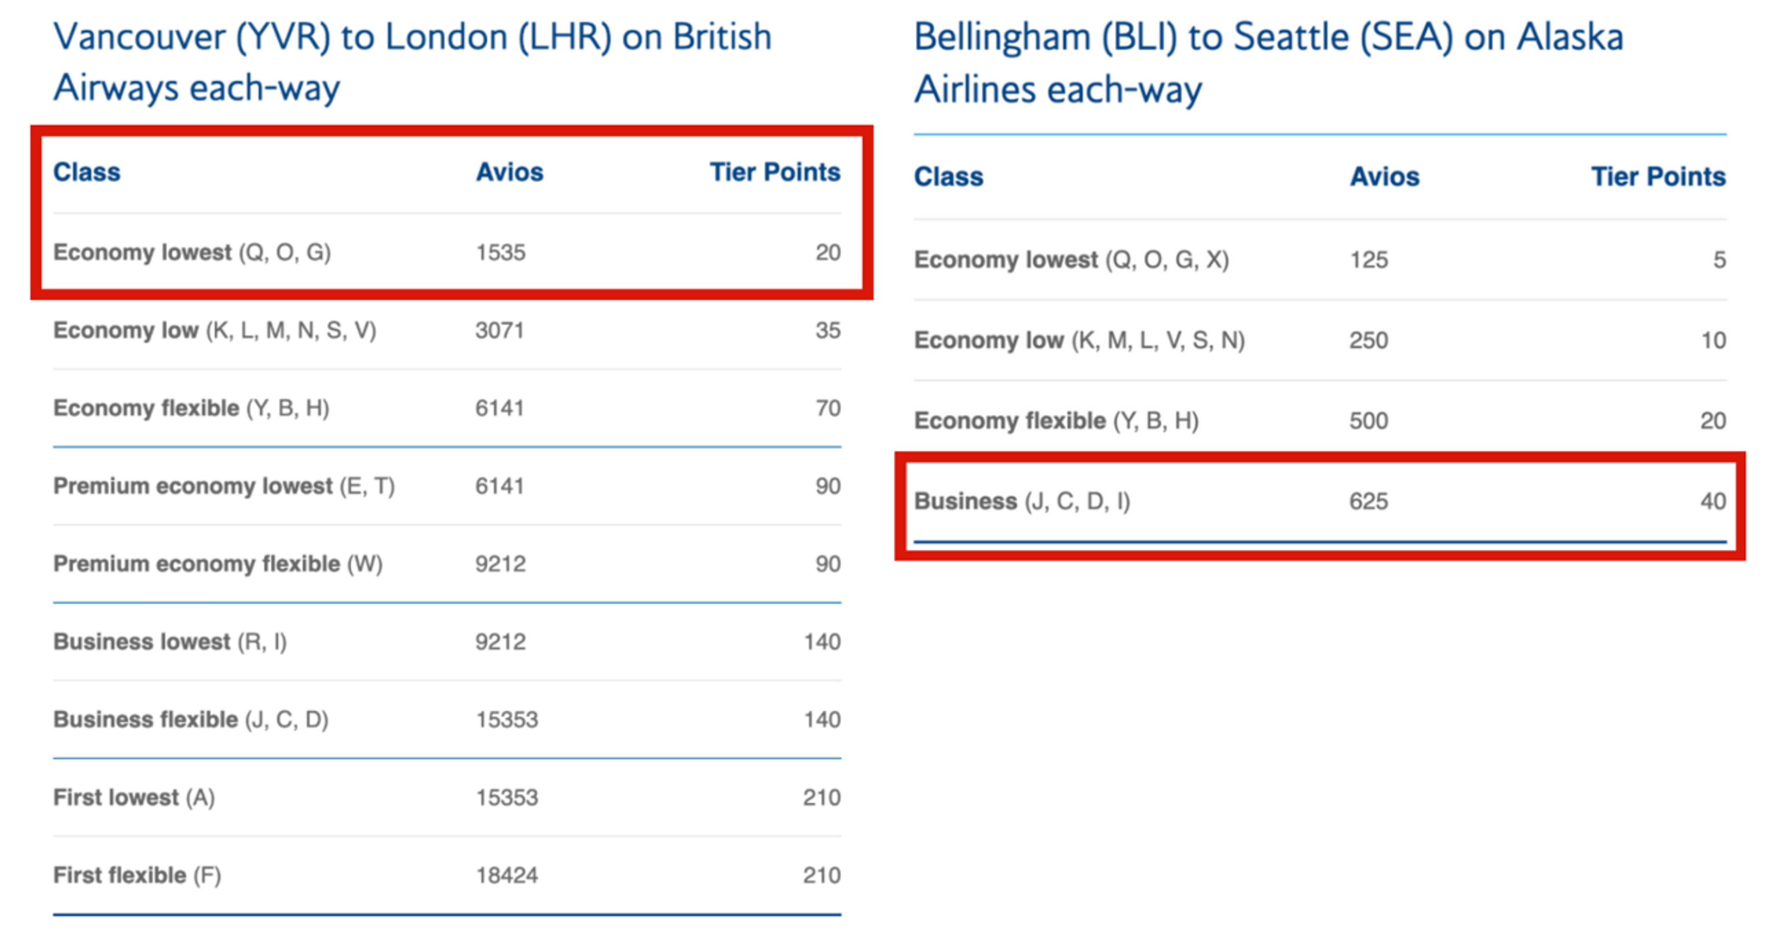Click the Premium economy lowest (E, T) row

point(447,486)
